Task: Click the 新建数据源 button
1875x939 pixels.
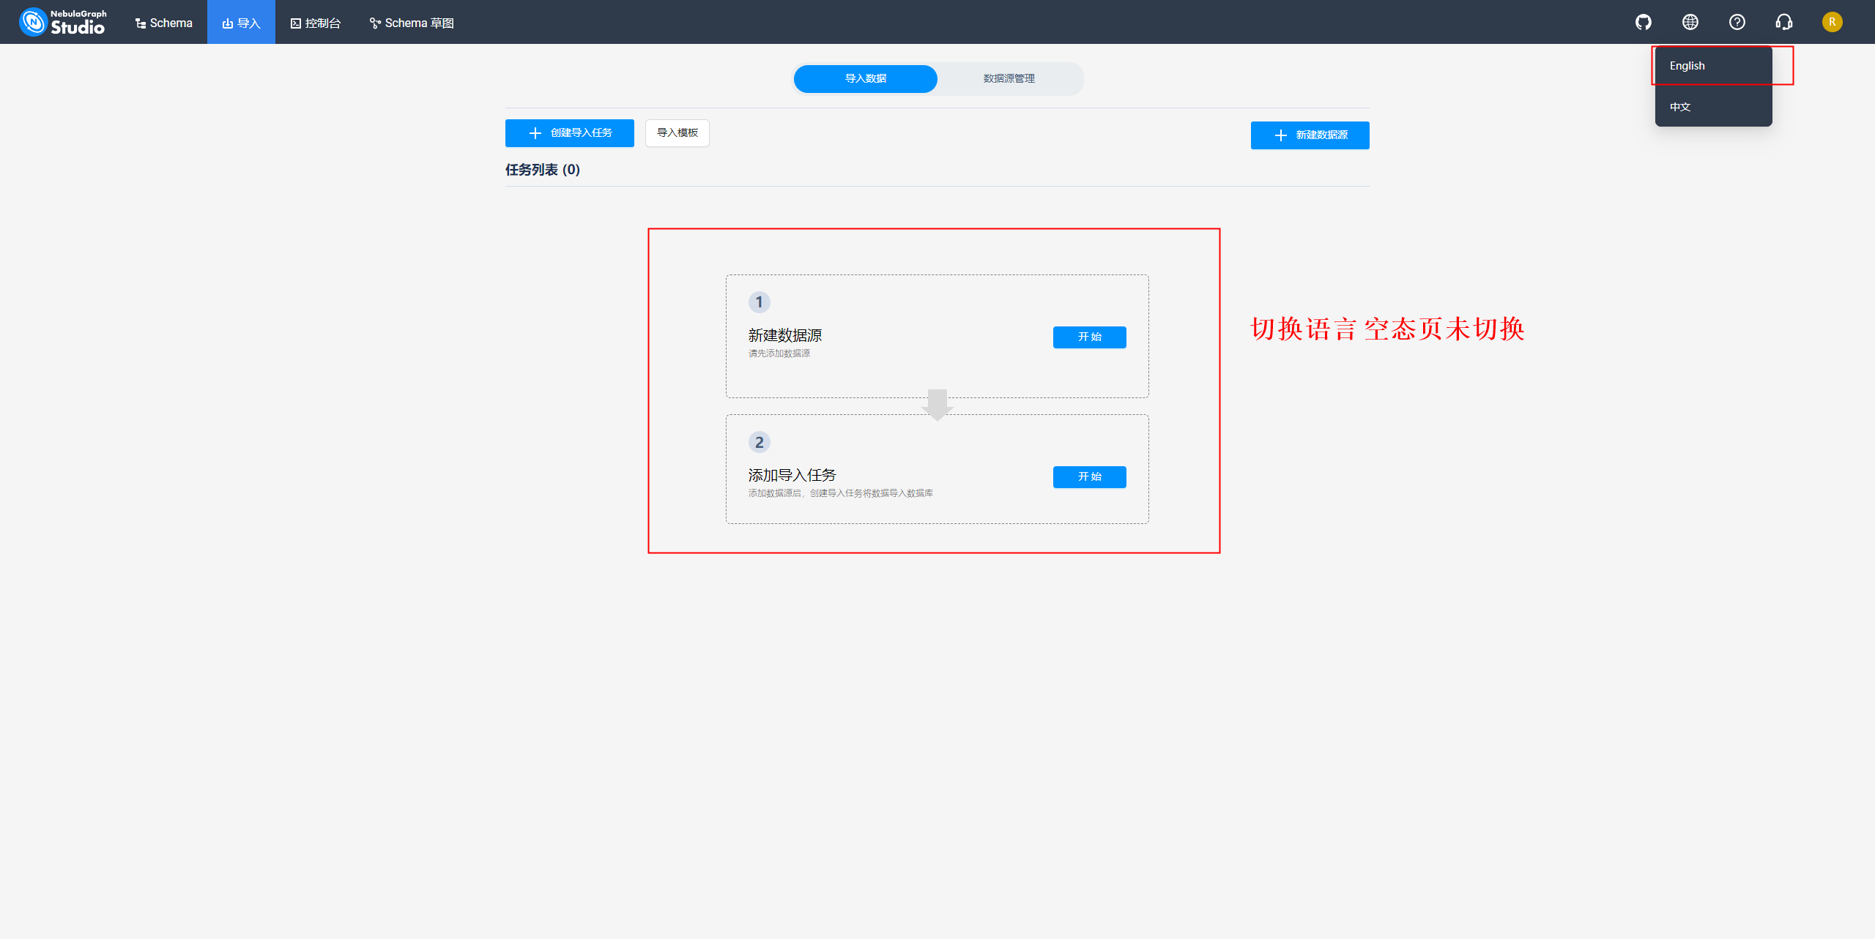Action: (1310, 135)
